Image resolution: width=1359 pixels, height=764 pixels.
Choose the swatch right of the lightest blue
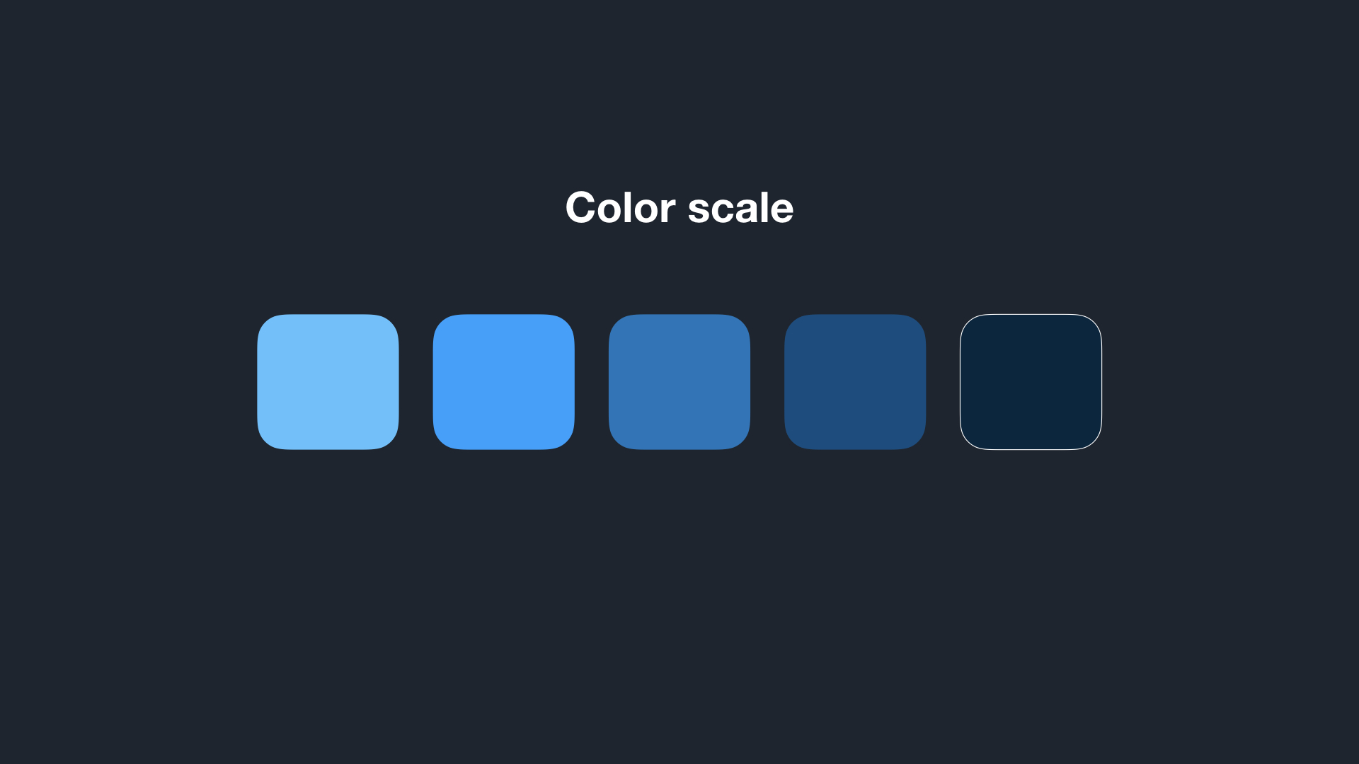[x=503, y=382]
